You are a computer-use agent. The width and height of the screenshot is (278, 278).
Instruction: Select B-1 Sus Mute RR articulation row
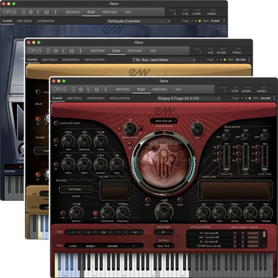click(224, 242)
